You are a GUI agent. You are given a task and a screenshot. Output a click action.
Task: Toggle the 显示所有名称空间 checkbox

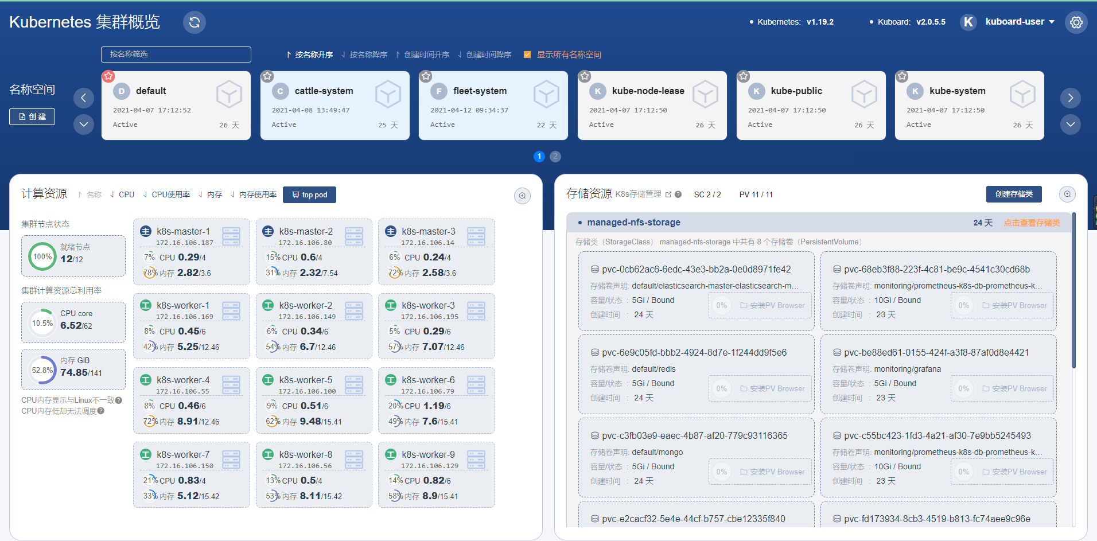tap(527, 55)
